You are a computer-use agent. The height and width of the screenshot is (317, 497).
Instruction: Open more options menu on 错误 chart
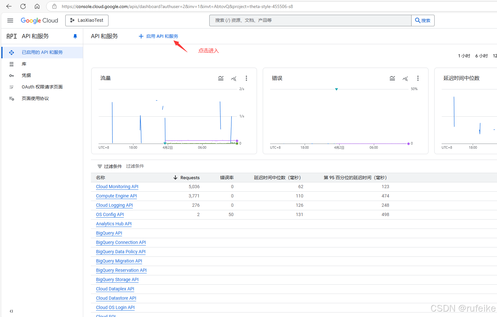tap(418, 78)
